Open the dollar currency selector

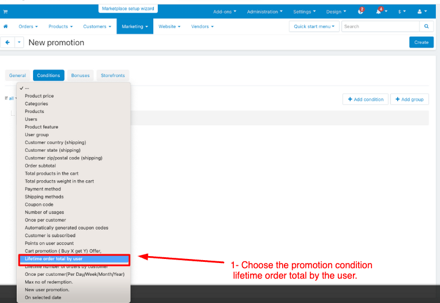(401, 12)
